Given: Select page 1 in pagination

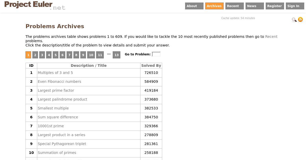Looking at the screenshot, I should [x=28, y=55].
